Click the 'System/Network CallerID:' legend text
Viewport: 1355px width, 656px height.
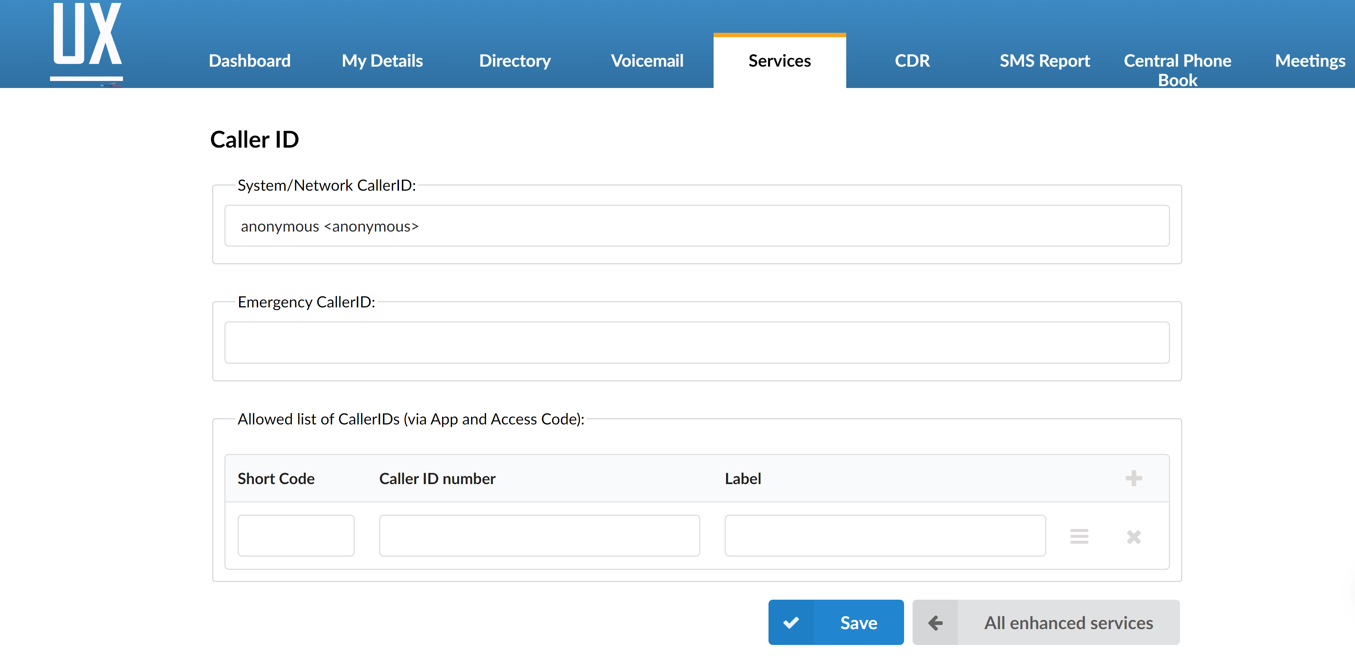point(327,186)
